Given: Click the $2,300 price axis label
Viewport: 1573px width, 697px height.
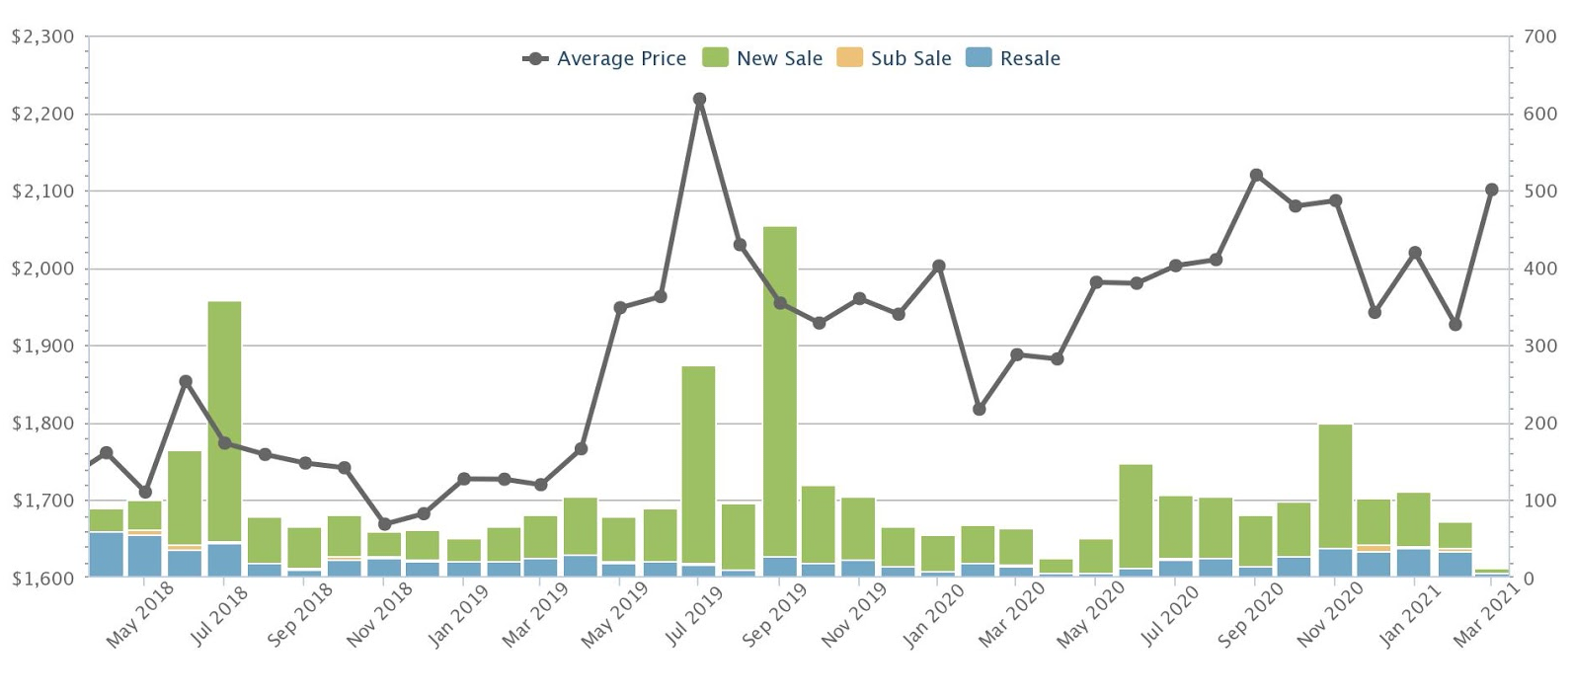Looking at the screenshot, I should coord(42,37).
